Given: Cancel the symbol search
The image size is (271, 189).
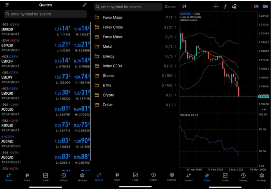Looking at the screenshot, I should click(x=170, y=7).
